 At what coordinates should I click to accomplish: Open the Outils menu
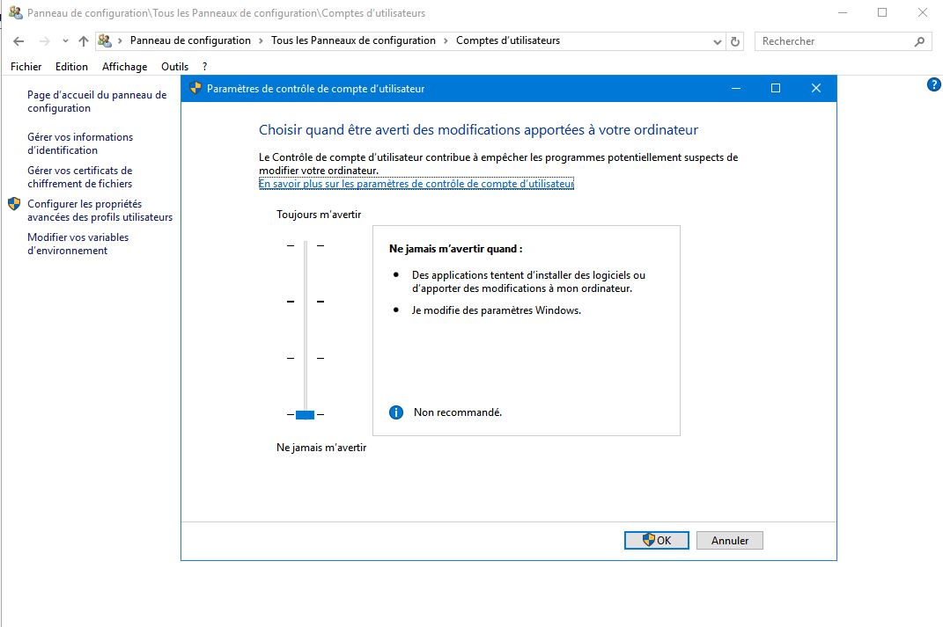click(174, 67)
